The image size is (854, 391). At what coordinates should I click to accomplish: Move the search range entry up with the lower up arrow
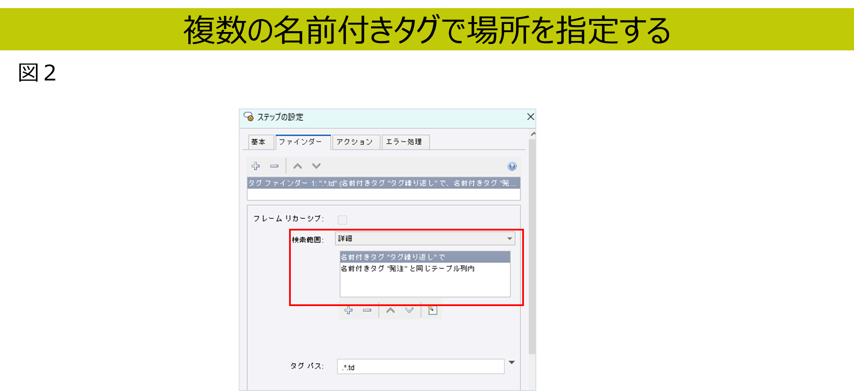coord(390,310)
